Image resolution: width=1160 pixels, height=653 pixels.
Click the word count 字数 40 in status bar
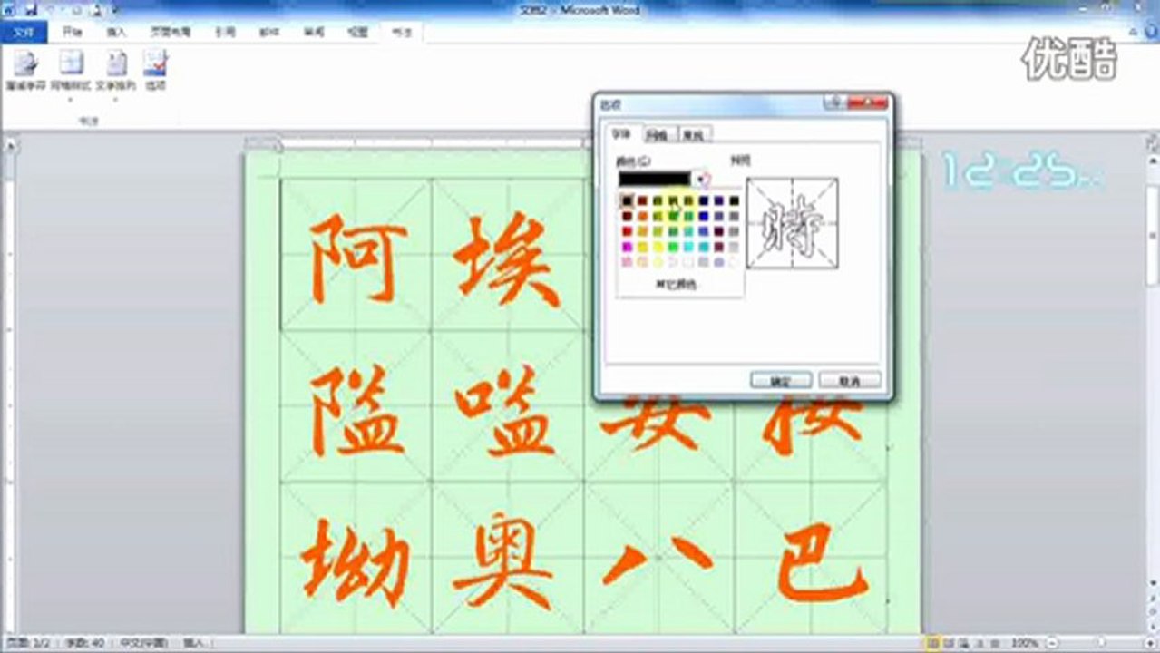pos(85,642)
